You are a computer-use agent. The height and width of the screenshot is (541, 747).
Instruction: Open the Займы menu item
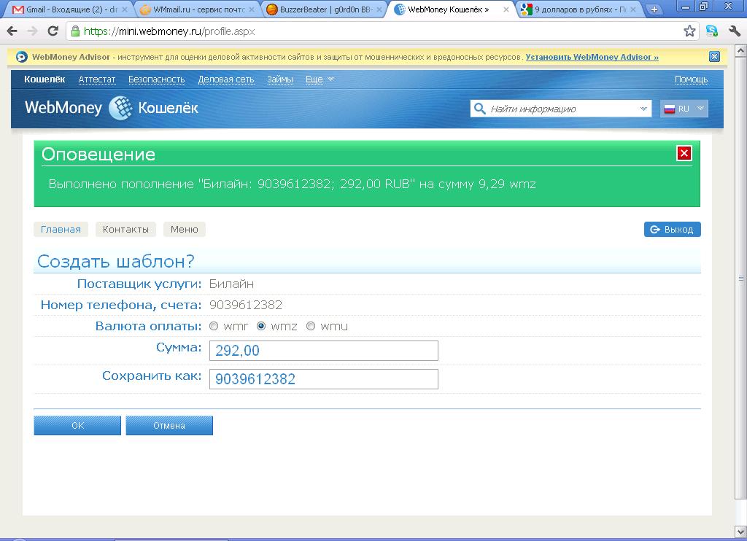point(279,79)
